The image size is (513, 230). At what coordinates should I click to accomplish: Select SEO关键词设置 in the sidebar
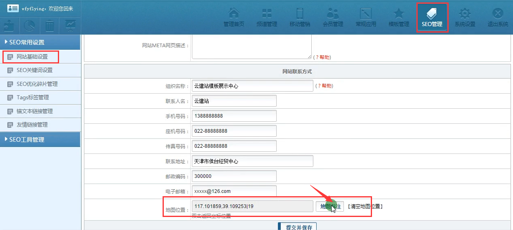coord(35,70)
